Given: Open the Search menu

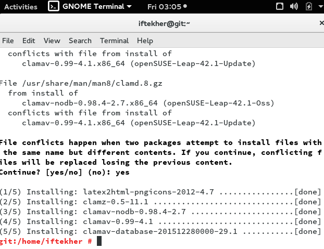Looking at the screenshot, I should [80, 41].
